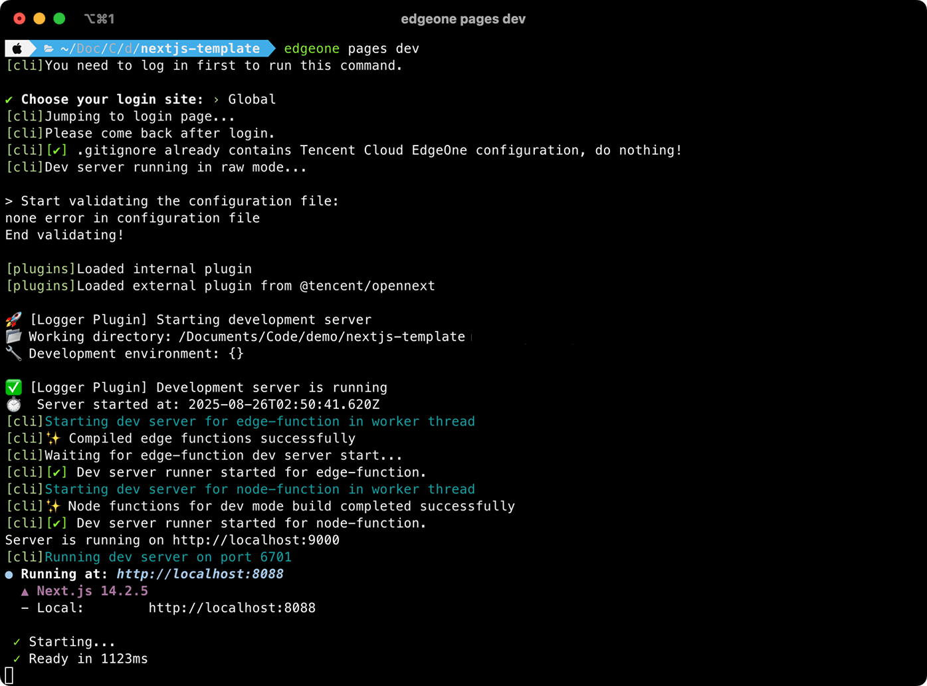Click the yellow minimize window button
This screenshot has height=686, width=927.
(x=39, y=19)
